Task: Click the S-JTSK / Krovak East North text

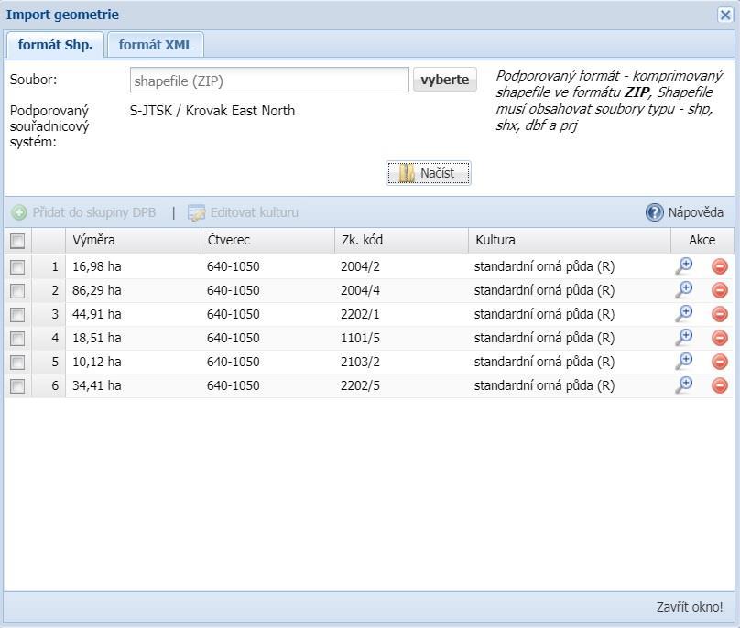Action: click(212, 111)
